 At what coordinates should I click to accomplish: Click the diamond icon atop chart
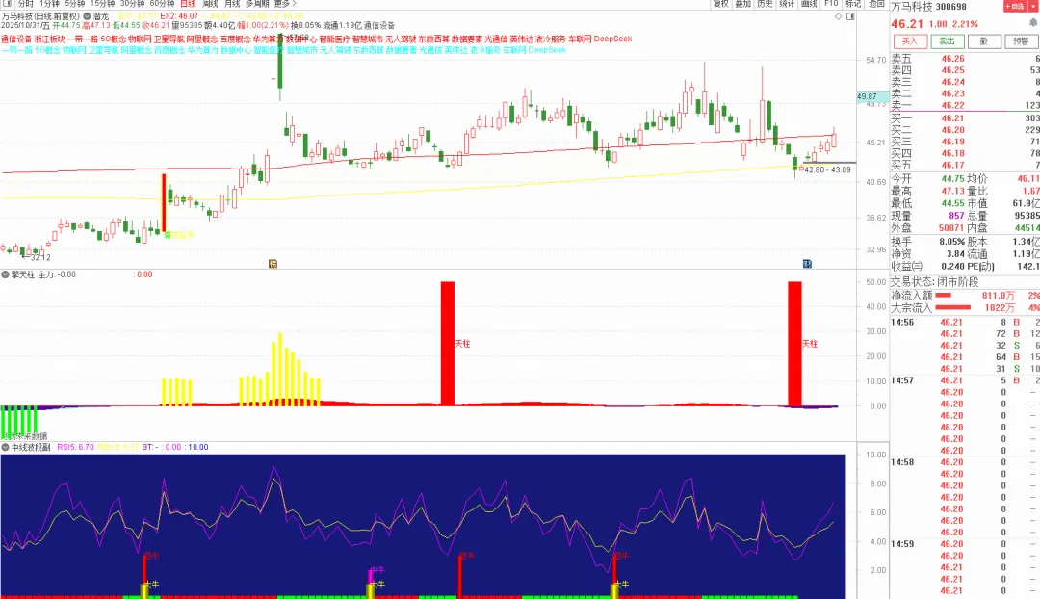point(839,16)
